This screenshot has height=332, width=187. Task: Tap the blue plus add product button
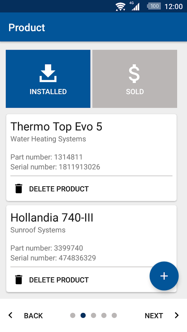click(x=164, y=276)
